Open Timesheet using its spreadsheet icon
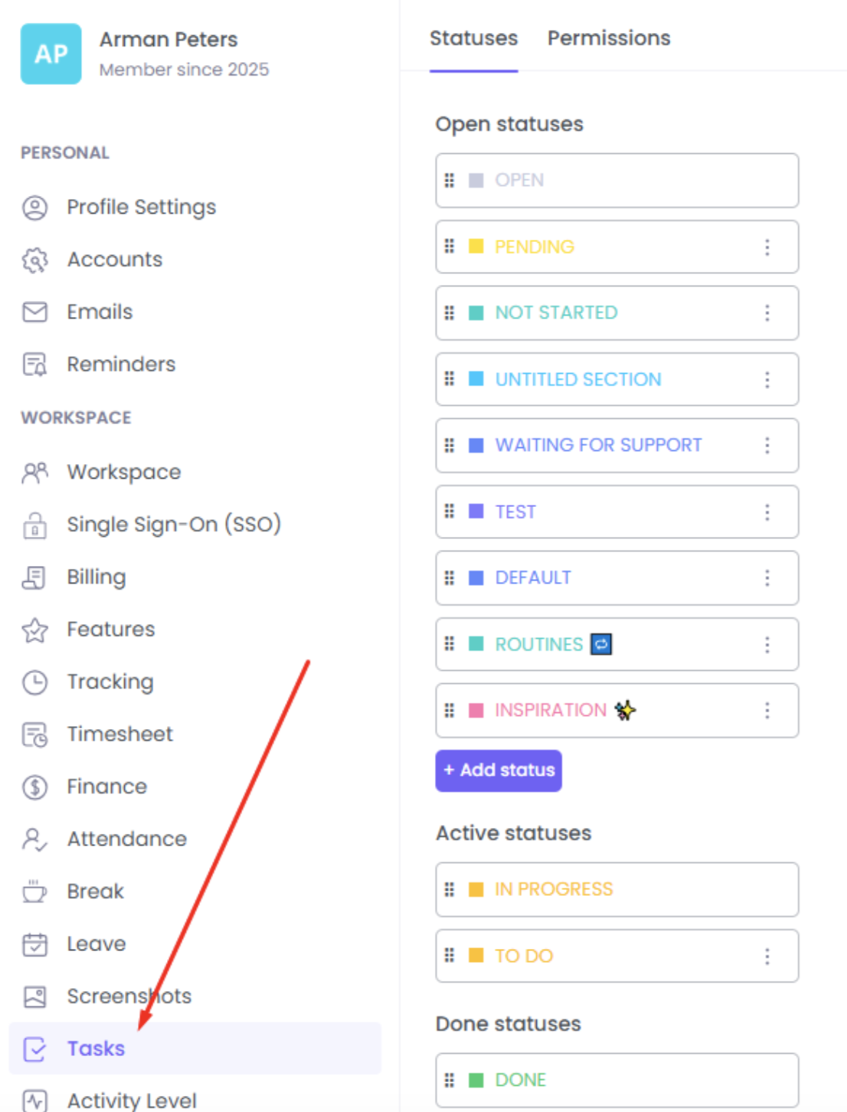The image size is (847, 1112). click(35, 734)
